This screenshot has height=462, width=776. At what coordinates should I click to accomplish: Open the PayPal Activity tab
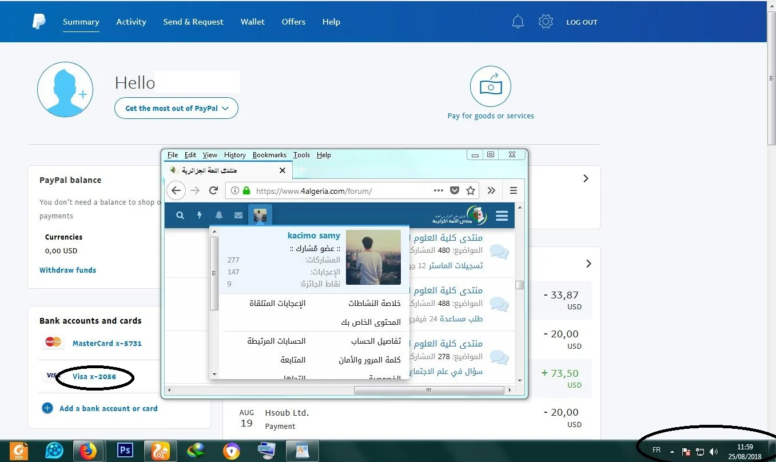coord(131,22)
